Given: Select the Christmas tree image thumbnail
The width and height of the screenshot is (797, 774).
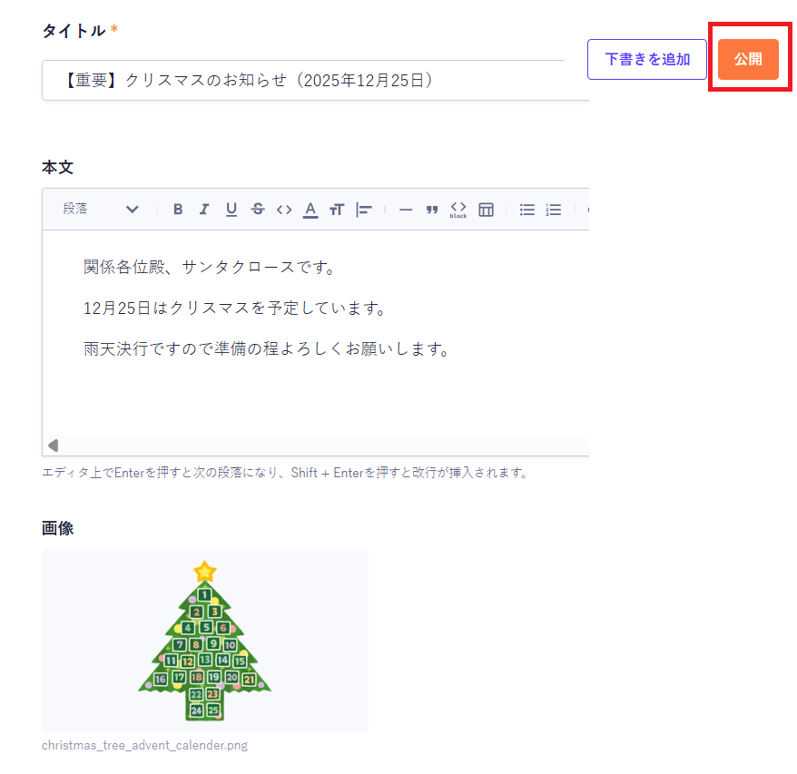Looking at the screenshot, I should point(205,641).
